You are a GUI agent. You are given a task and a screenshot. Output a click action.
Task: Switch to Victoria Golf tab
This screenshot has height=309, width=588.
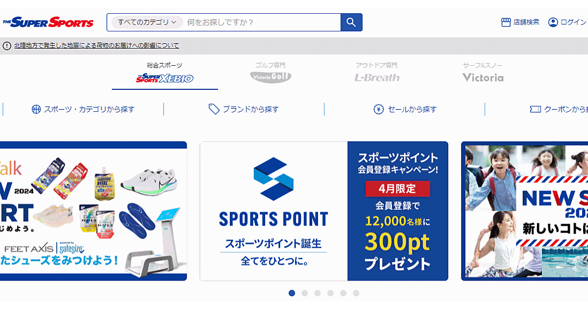pyautogui.click(x=270, y=73)
